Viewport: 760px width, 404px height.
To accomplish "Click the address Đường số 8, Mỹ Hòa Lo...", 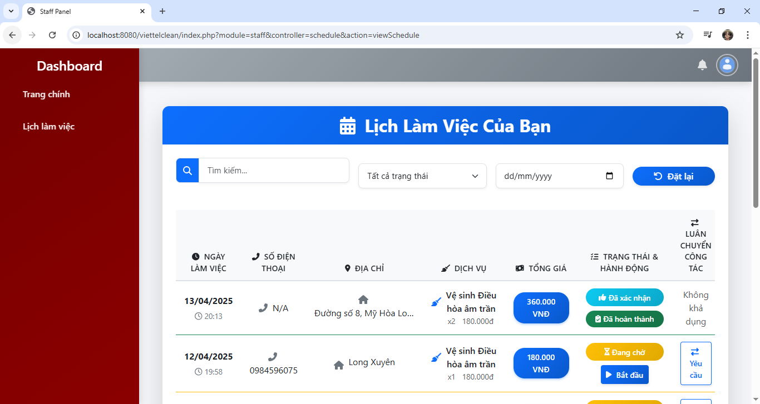I will [x=364, y=313].
